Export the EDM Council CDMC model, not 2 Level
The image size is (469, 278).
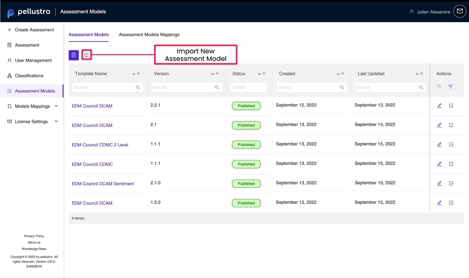[451, 164]
